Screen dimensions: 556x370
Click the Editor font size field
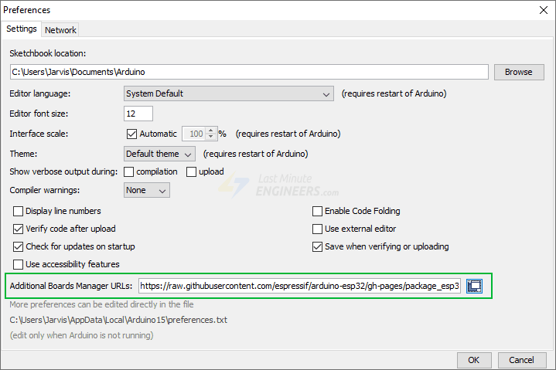138,114
